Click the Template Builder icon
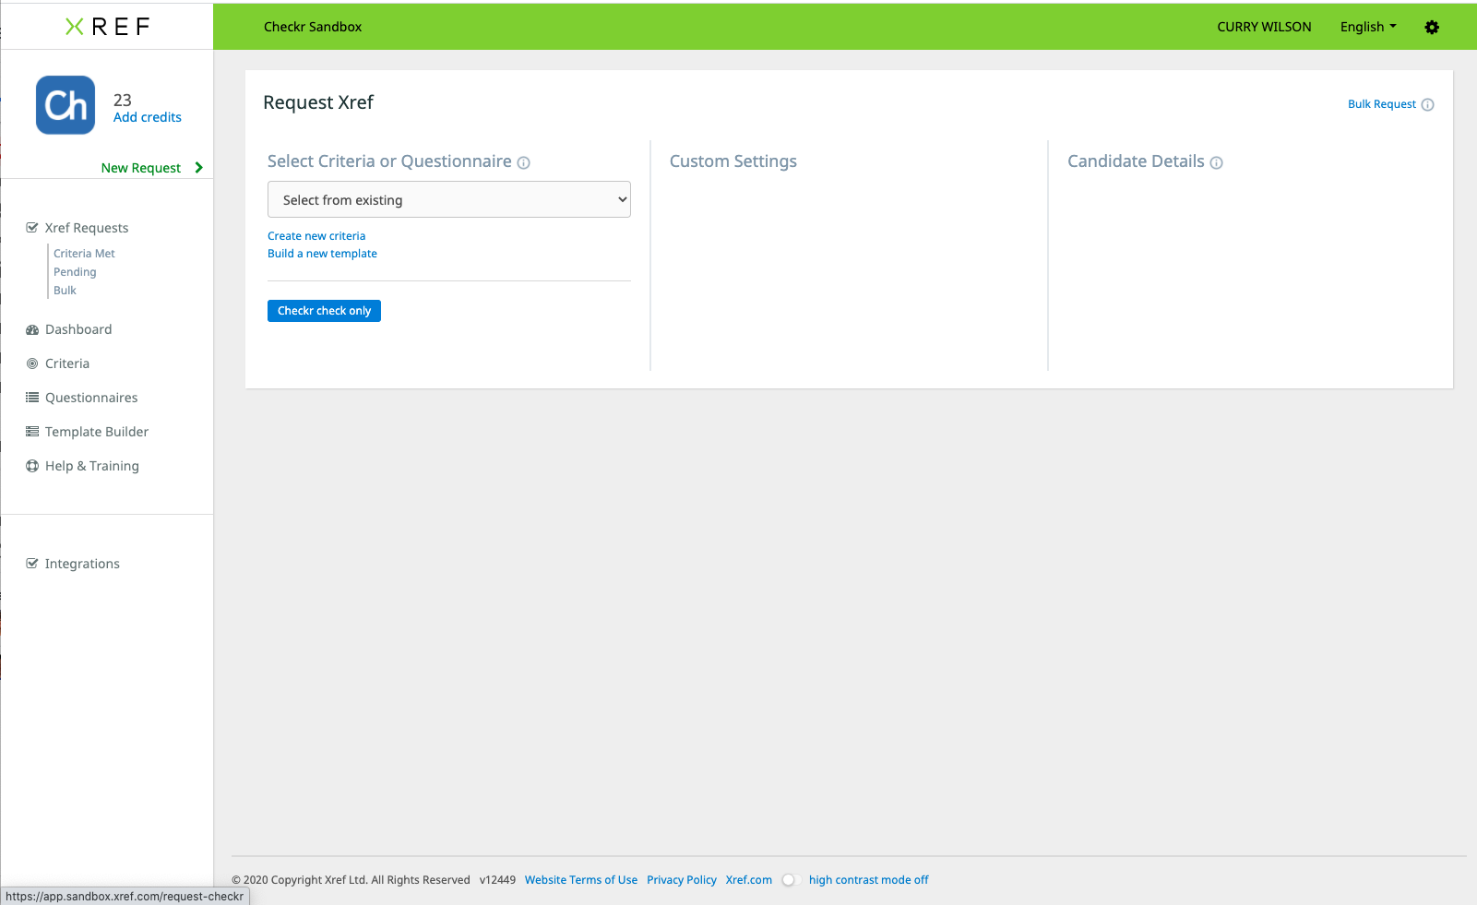 [x=32, y=432]
